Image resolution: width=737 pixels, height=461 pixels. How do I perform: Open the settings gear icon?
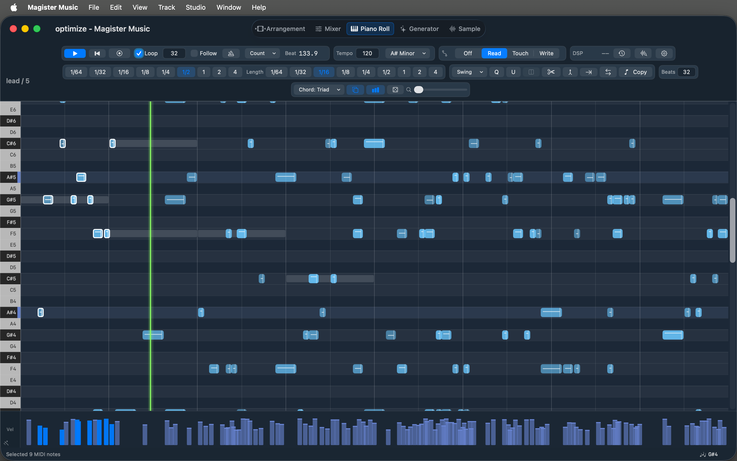point(664,53)
